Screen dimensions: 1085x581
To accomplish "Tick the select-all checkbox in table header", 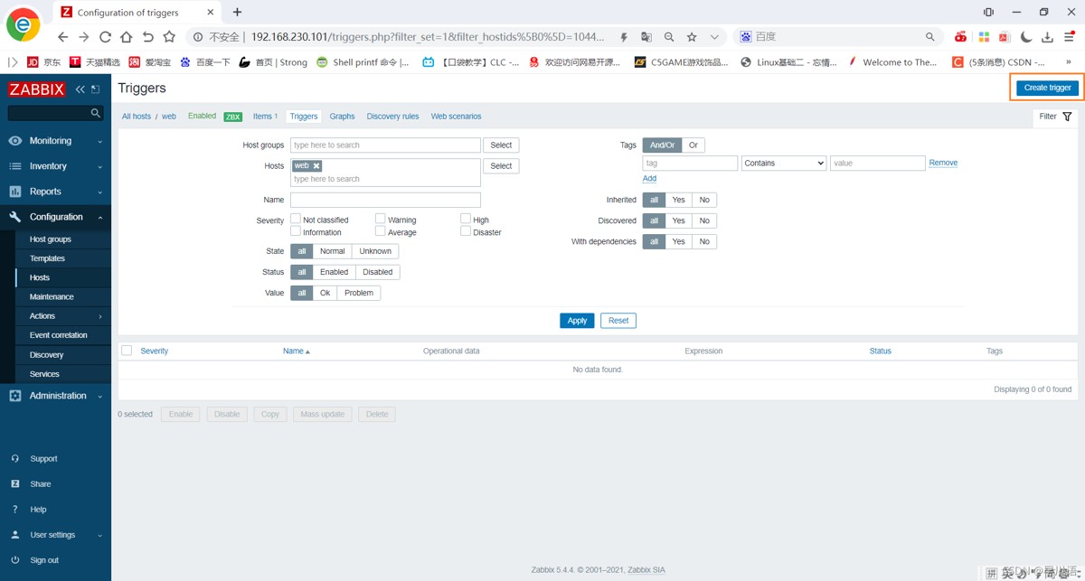I will point(127,351).
